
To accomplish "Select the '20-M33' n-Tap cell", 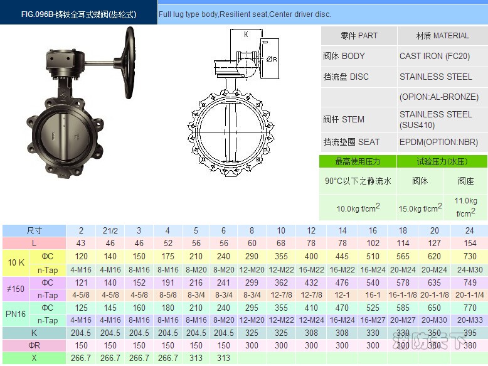I will tap(469, 320).
